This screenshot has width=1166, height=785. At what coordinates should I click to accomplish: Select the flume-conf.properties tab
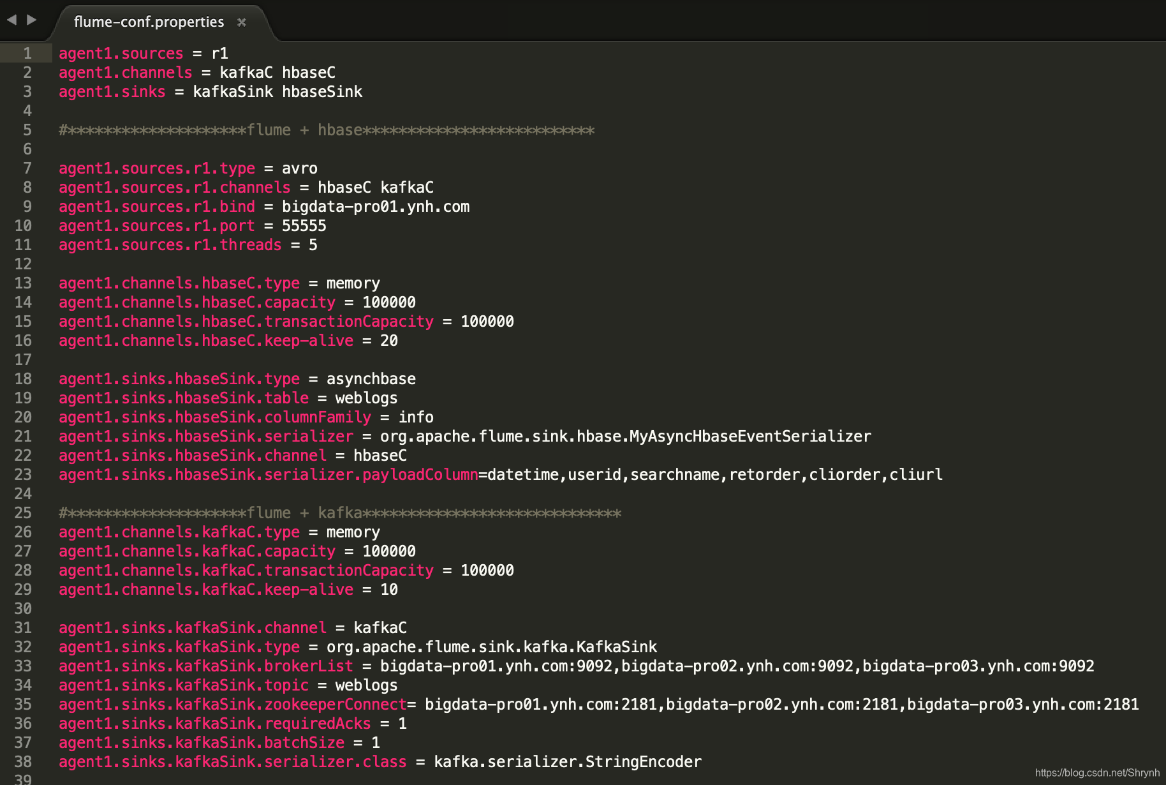pyautogui.click(x=149, y=22)
